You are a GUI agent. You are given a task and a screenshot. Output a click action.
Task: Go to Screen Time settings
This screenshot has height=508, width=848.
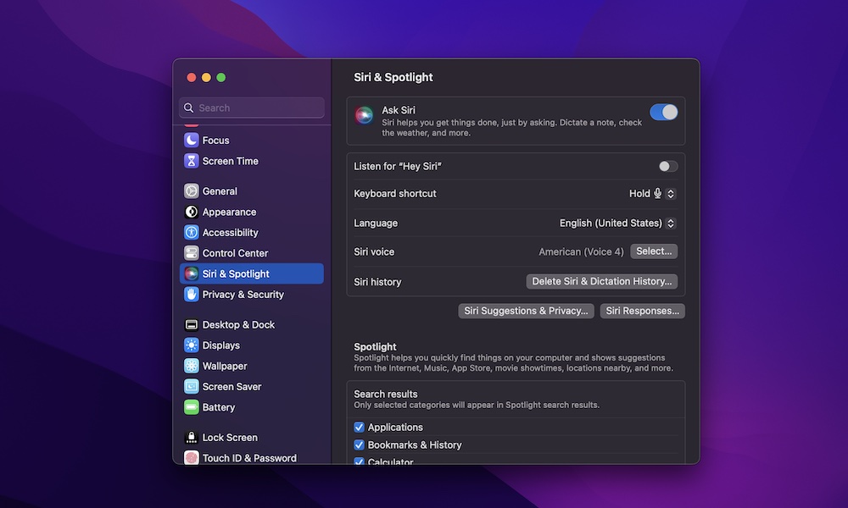(x=252, y=161)
